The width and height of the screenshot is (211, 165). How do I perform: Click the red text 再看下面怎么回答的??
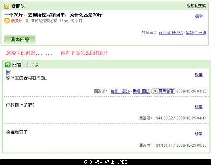[84, 53]
